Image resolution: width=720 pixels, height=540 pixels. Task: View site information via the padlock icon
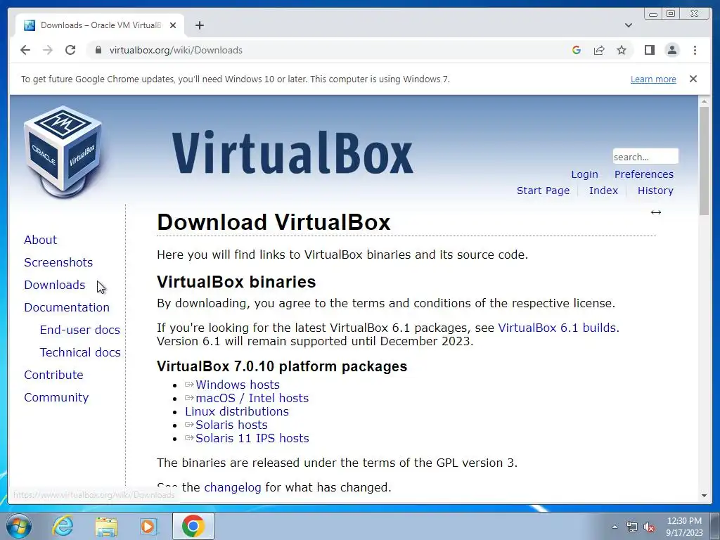[98, 50]
